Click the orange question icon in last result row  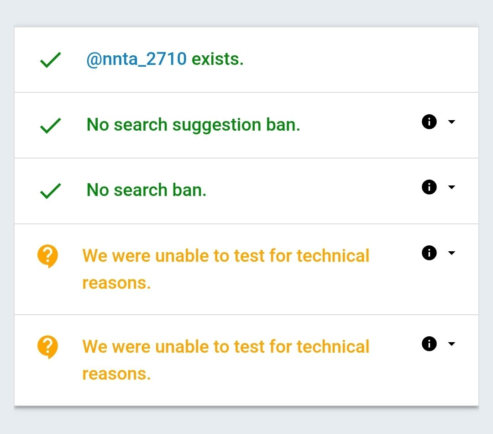coord(47,347)
